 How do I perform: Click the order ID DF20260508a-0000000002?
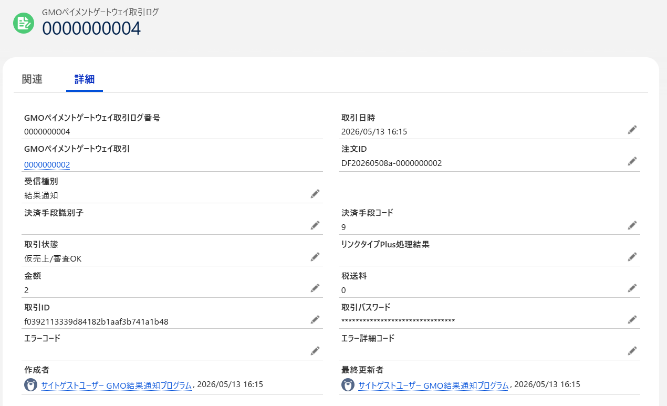[391, 163]
